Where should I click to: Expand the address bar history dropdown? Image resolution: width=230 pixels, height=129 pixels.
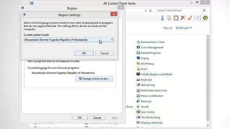pyautogui.click(x=146, y=10)
